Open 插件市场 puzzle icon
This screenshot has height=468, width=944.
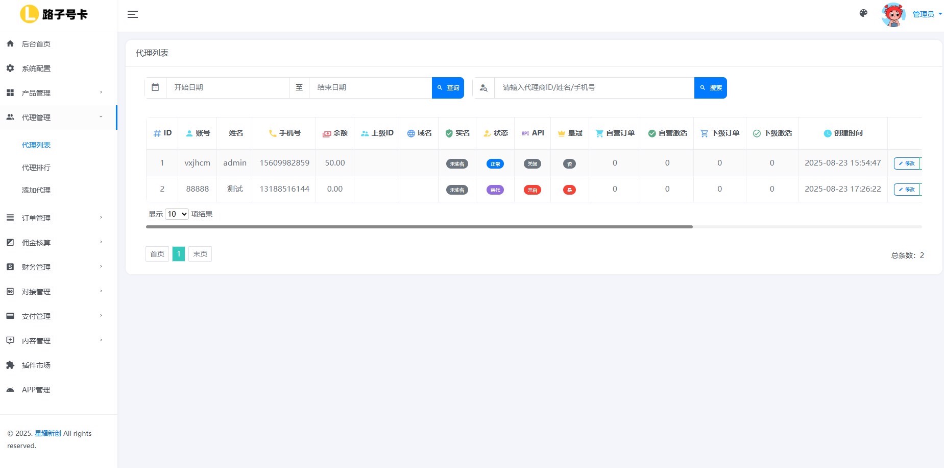coord(10,365)
